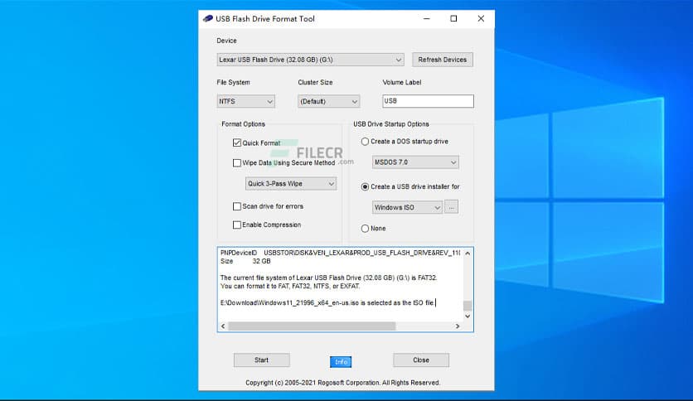Click the USB Flash Drive Format Tool app icon
The height and width of the screenshot is (401, 693).
click(208, 18)
